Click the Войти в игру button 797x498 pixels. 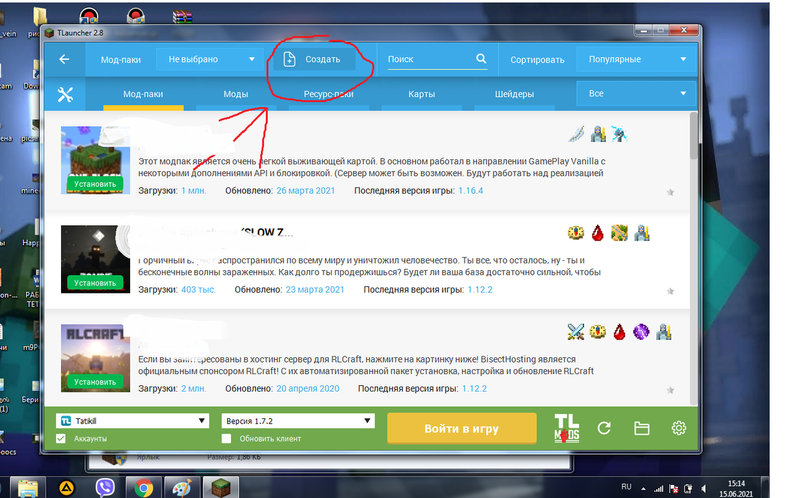point(462,428)
